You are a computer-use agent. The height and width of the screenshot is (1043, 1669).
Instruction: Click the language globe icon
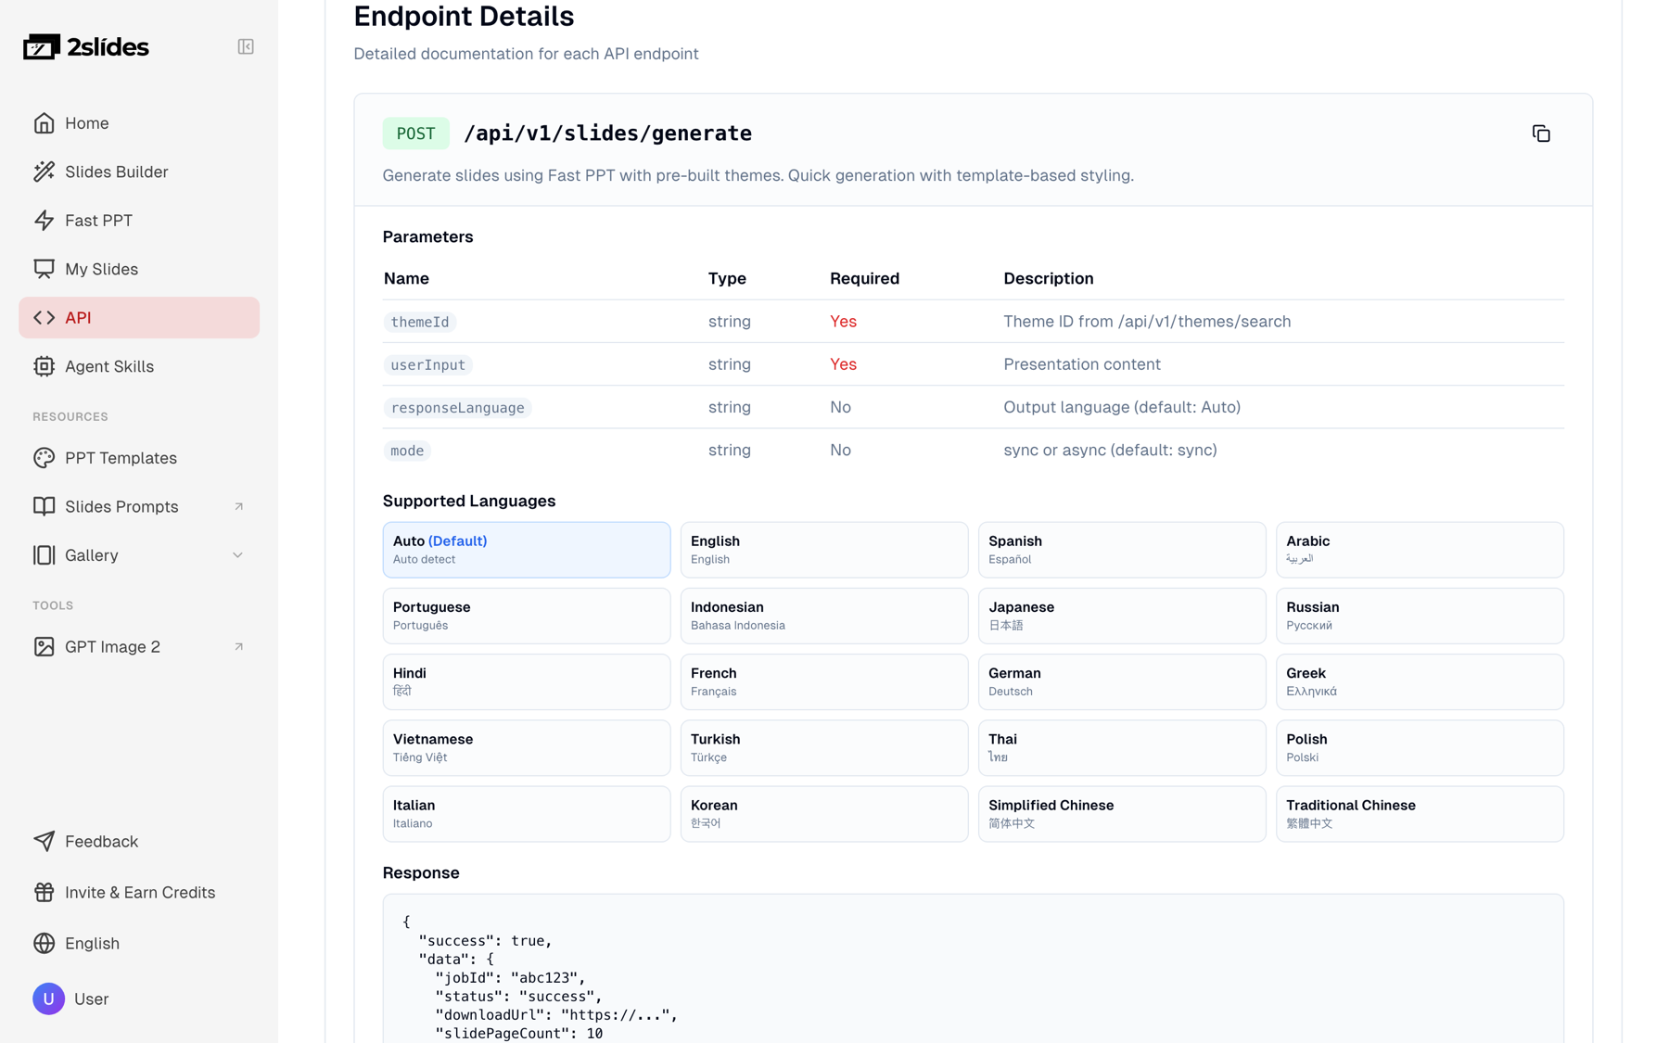[44, 943]
